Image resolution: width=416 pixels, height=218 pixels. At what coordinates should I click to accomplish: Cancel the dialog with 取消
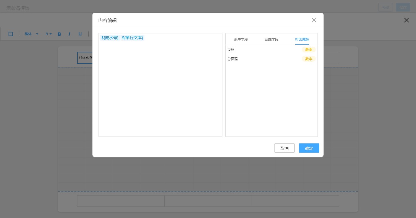(x=284, y=148)
